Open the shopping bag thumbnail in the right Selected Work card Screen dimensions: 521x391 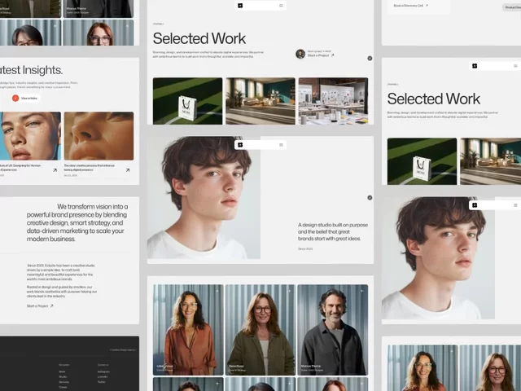coord(422,161)
